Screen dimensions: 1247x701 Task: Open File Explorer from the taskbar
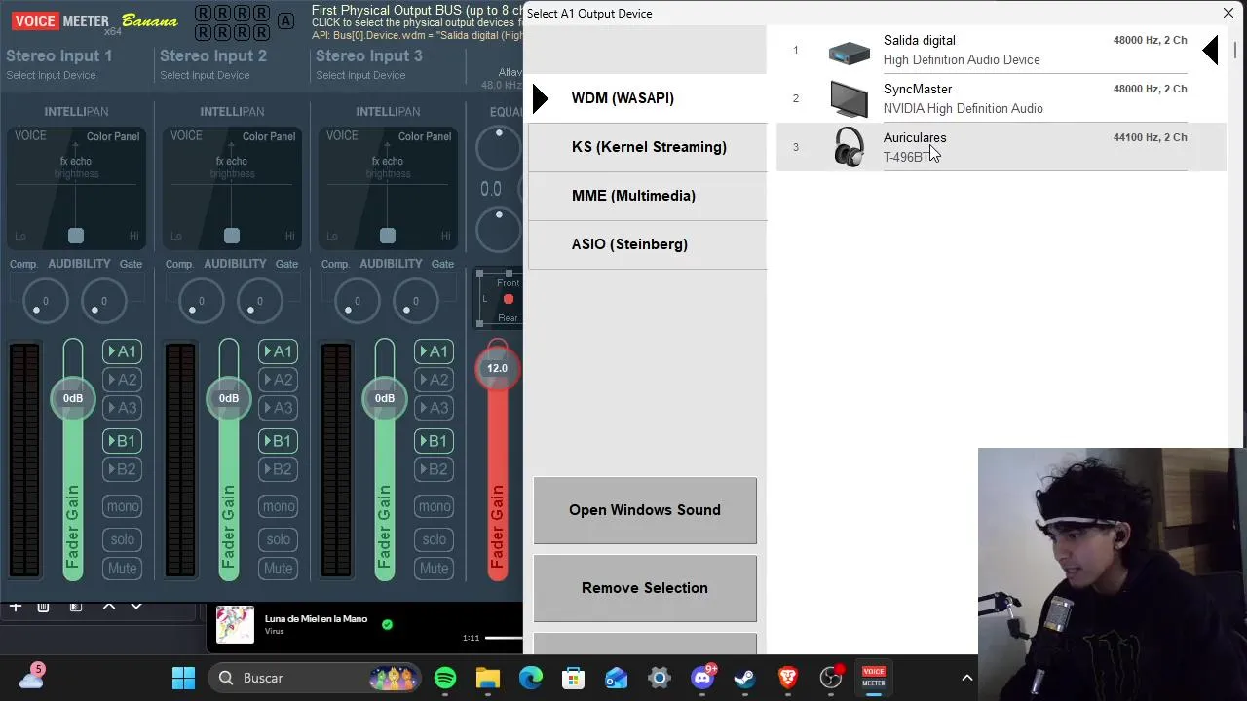pyautogui.click(x=488, y=678)
